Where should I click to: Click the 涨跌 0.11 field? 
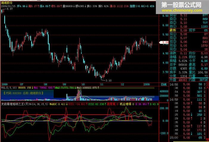pos(178,53)
